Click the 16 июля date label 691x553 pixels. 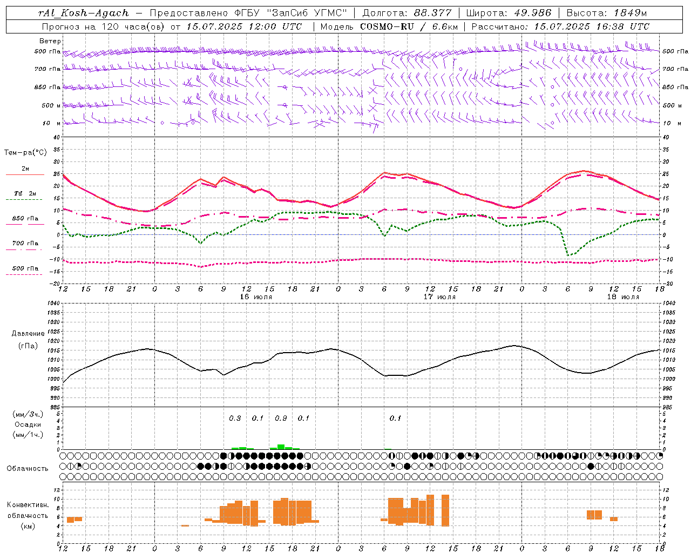click(x=256, y=297)
